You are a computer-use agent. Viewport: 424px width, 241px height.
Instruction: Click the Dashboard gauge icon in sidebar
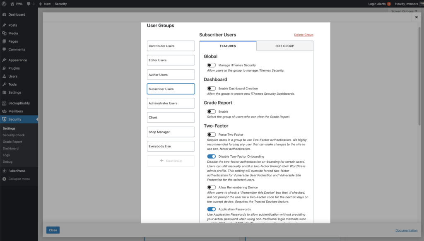4,14
